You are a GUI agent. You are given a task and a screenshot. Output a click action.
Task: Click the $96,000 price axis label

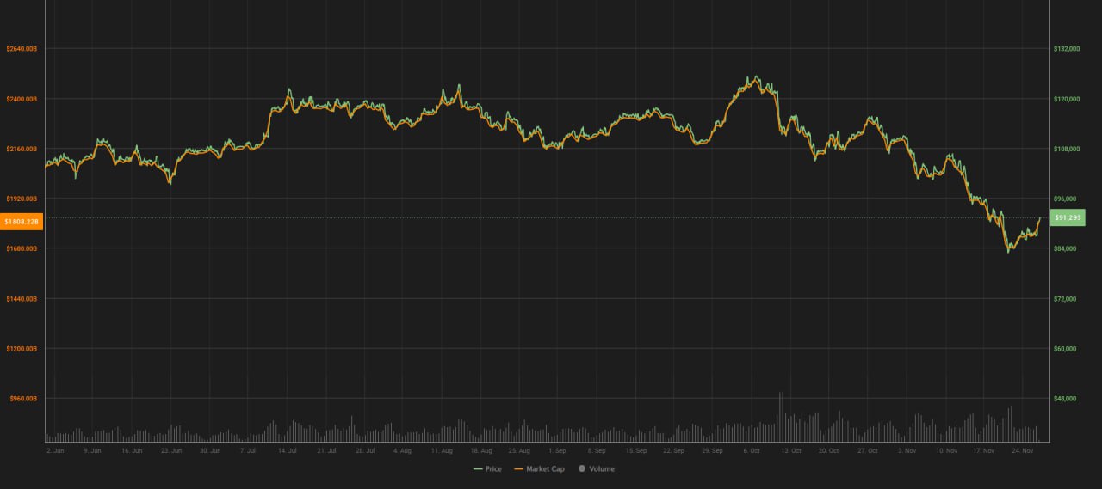click(1065, 199)
